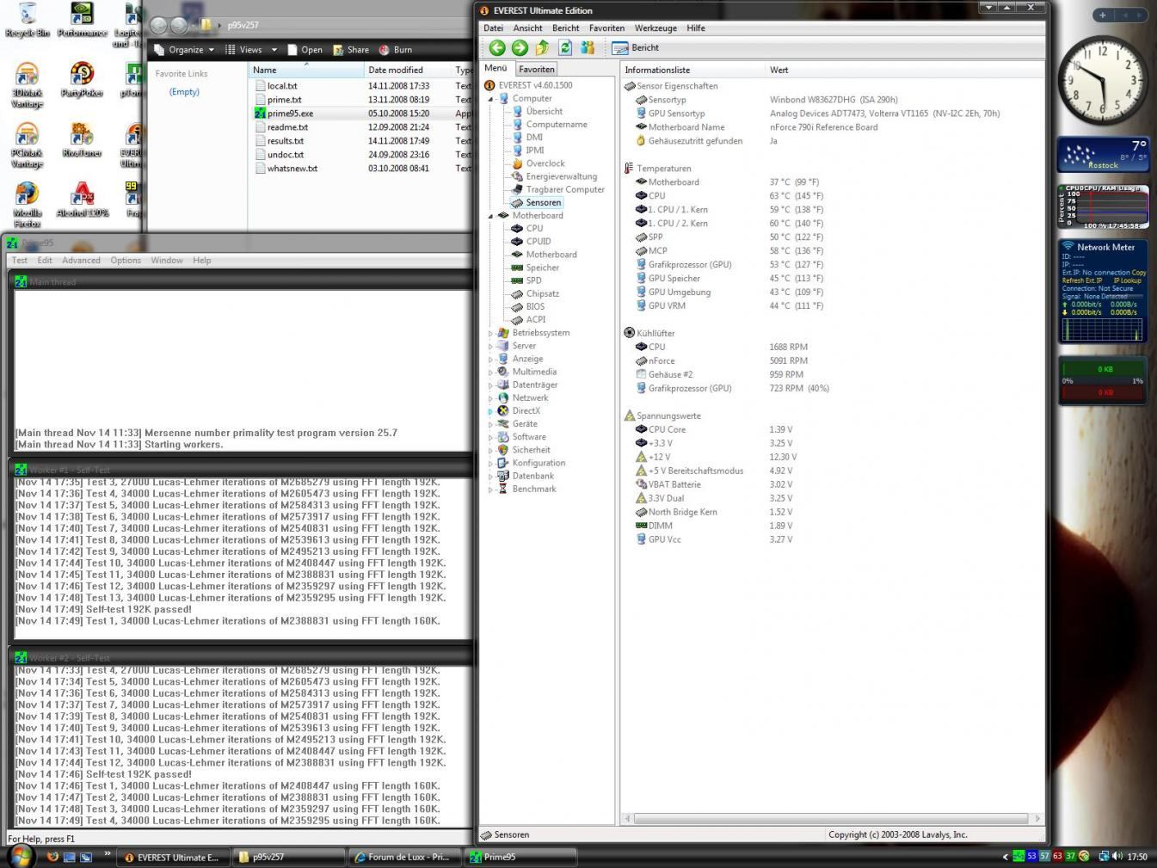
Task: Click Burn in the Explorer toolbar
Action: pyautogui.click(x=396, y=50)
